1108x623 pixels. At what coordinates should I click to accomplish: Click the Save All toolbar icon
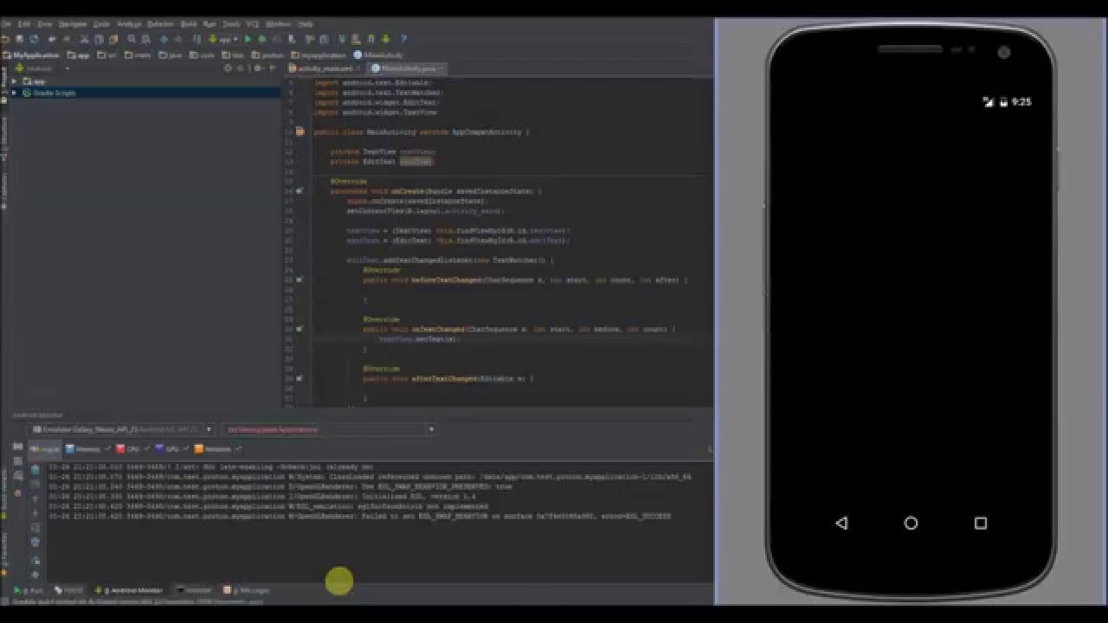pyautogui.click(x=19, y=39)
